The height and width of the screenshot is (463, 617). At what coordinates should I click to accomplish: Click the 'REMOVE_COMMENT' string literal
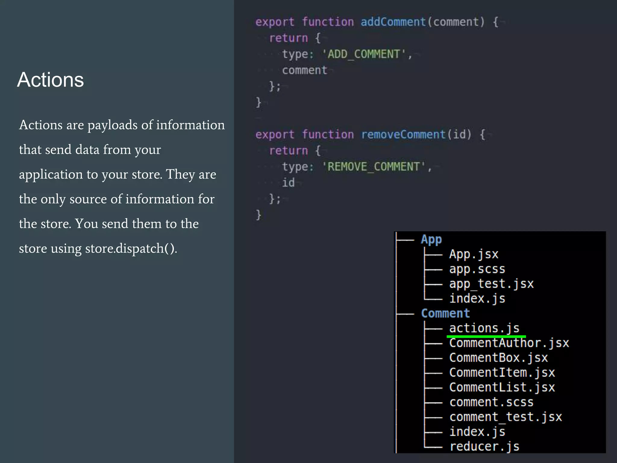(374, 167)
